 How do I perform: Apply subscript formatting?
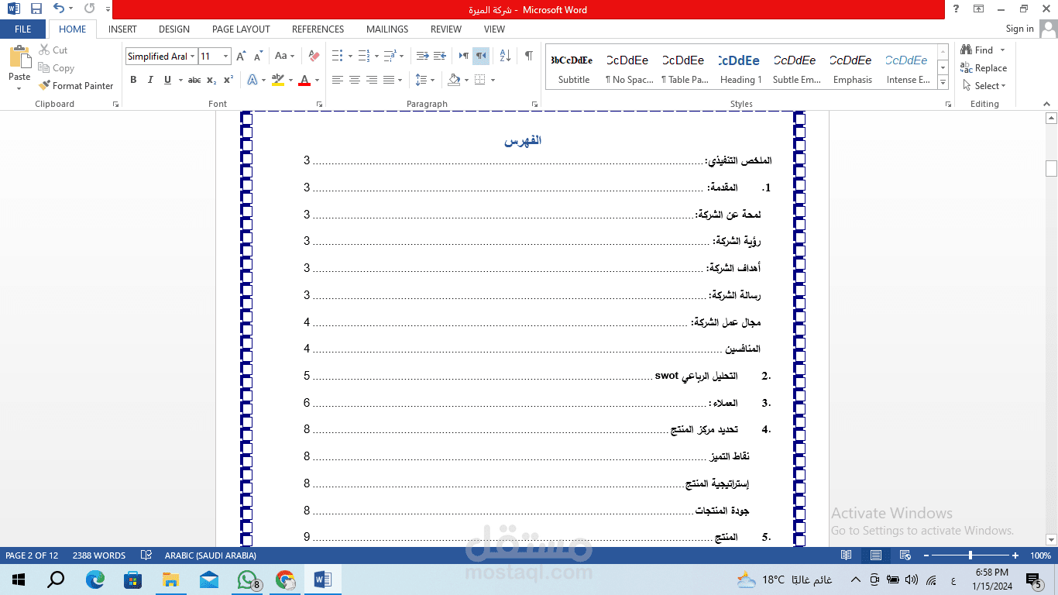point(212,80)
